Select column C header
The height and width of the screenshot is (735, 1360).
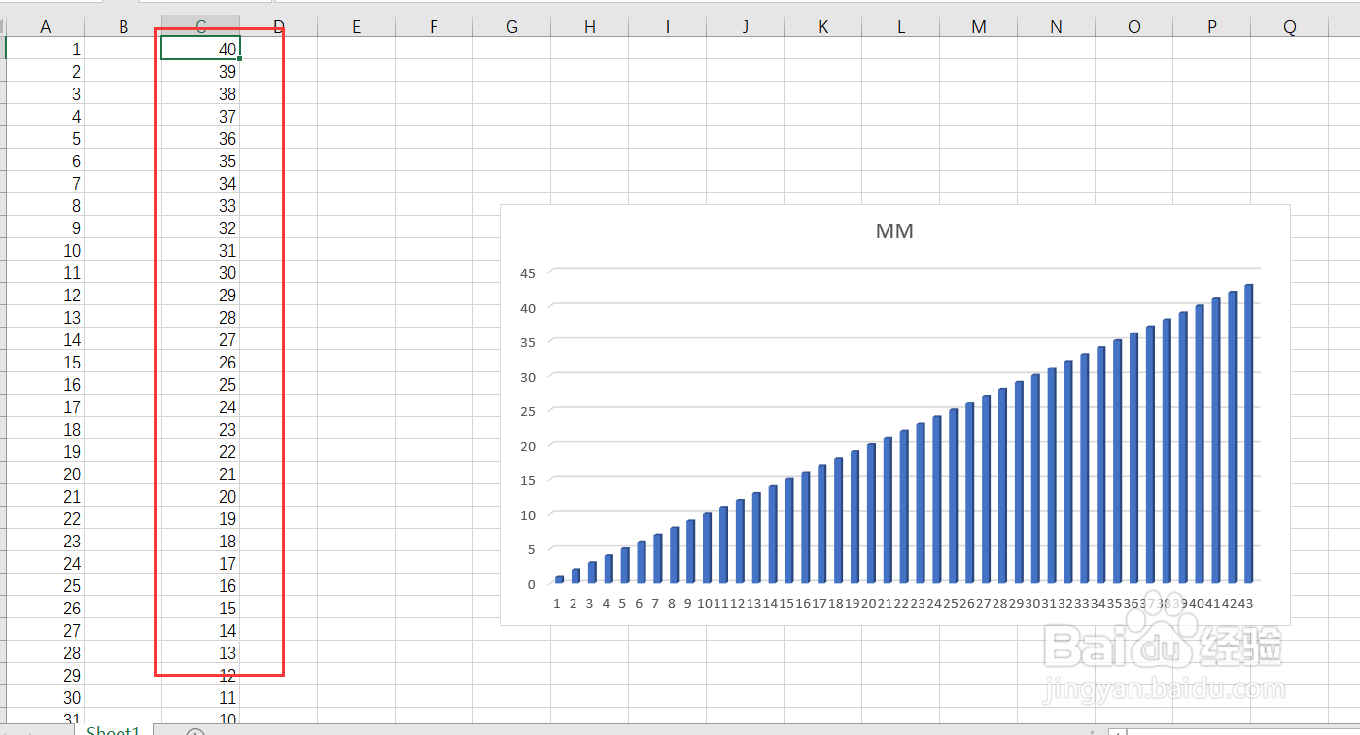point(200,26)
